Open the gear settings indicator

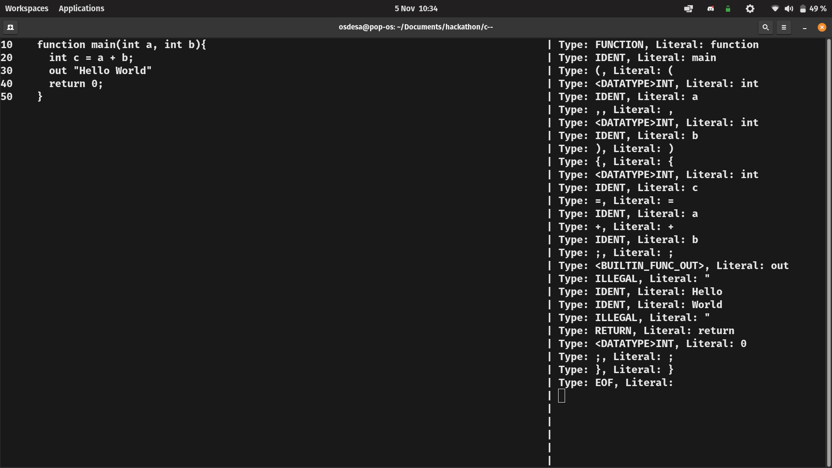click(750, 9)
